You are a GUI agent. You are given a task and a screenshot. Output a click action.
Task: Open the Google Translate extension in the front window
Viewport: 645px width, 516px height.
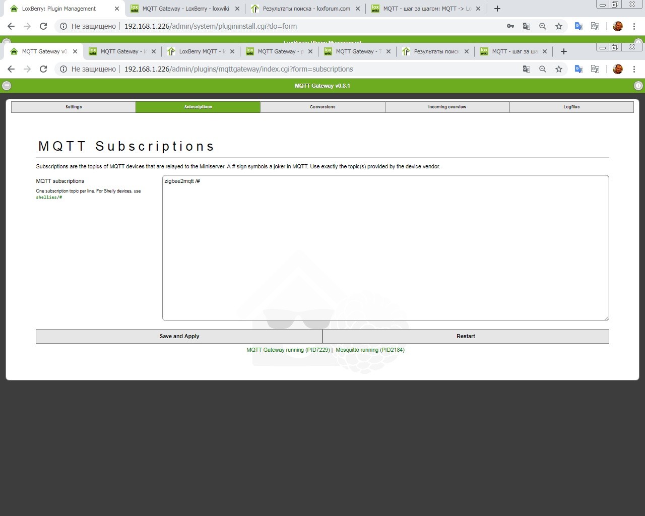[x=579, y=69]
